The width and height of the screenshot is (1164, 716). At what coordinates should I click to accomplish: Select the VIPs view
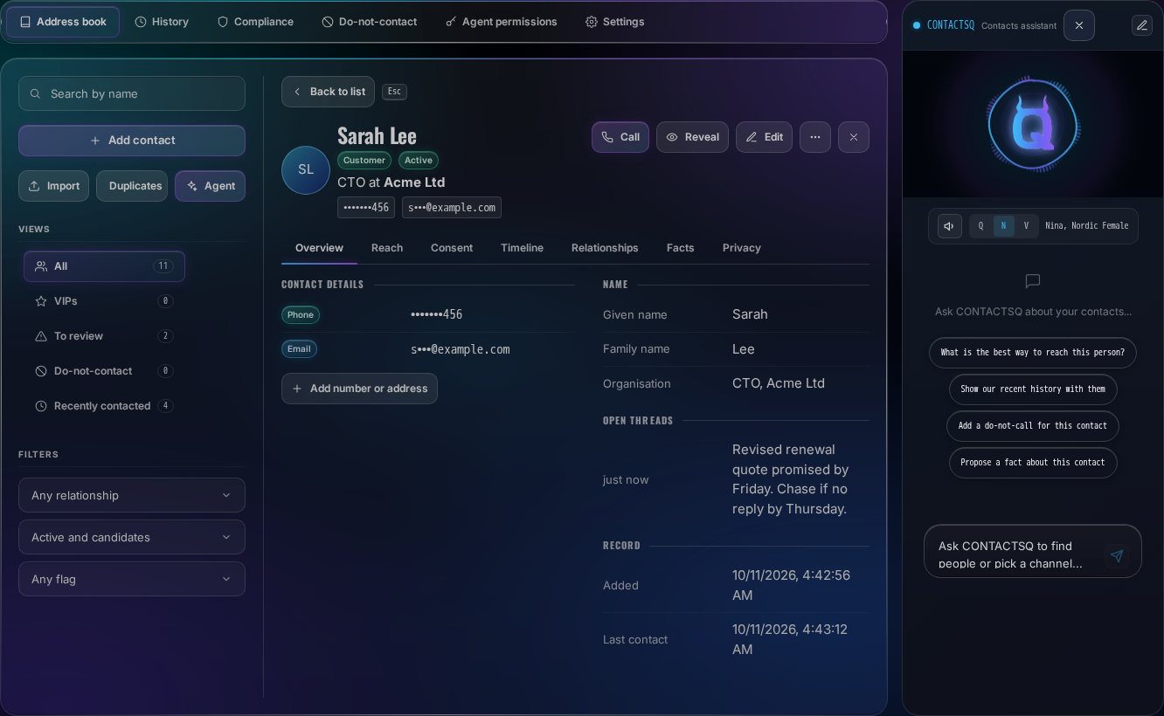(104, 301)
